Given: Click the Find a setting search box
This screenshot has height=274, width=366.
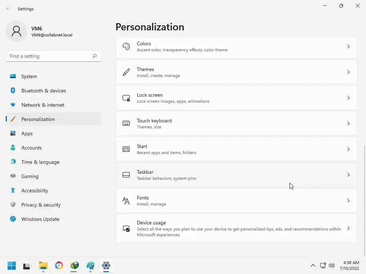Looking at the screenshot, I should [x=54, y=56].
